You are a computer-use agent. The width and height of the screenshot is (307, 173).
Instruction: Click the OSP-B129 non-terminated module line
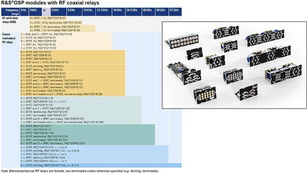tap(61, 94)
